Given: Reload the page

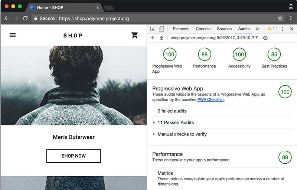Looking at the screenshot, I should pos(25,18).
